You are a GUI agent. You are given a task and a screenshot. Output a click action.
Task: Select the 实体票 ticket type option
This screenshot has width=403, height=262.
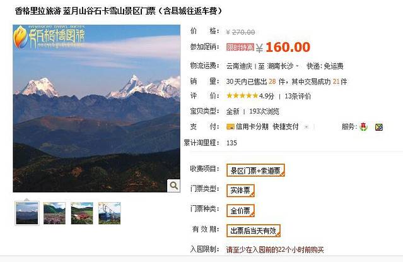pyautogui.click(x=240, y=191)
